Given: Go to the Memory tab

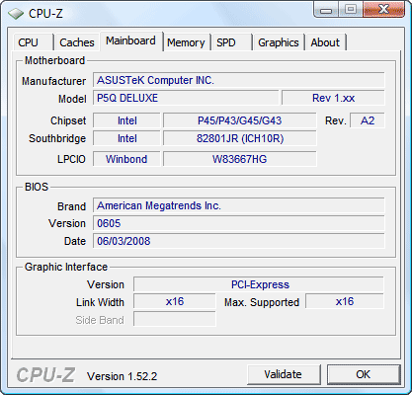Looking at the screenshot, I should (187, 42).
